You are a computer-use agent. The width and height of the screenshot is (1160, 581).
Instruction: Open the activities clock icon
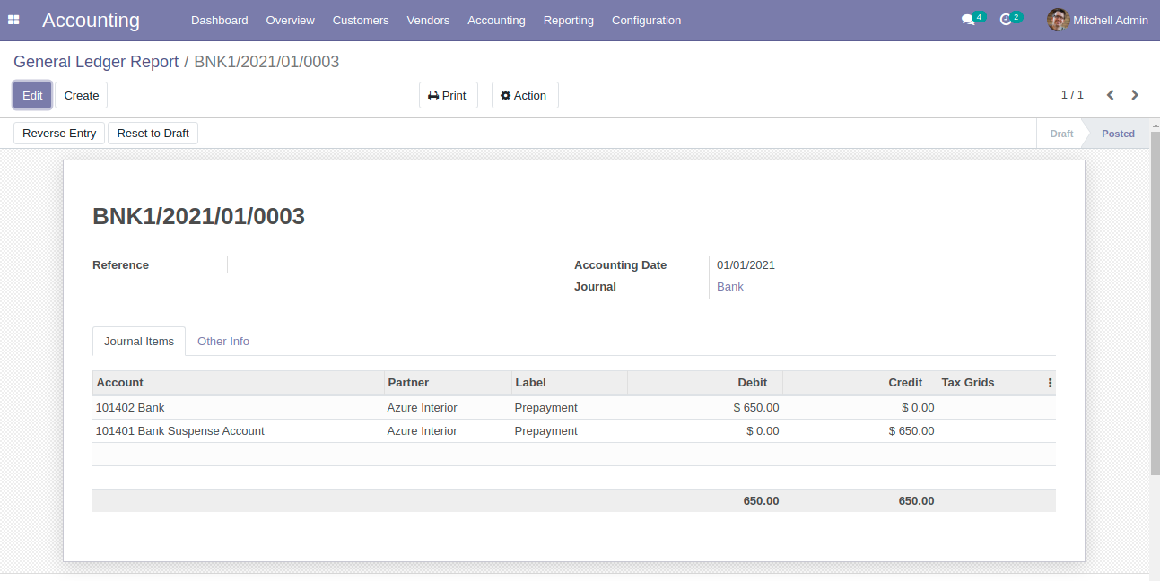click(1006, 20)
